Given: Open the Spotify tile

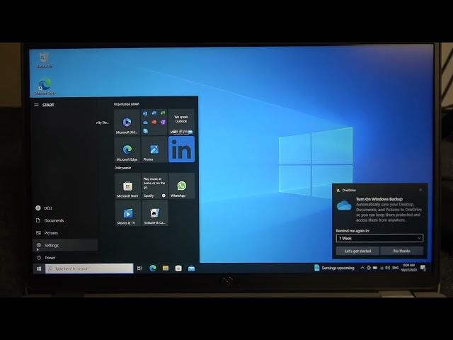Looking at the screenshot, I should click(154, 186).
